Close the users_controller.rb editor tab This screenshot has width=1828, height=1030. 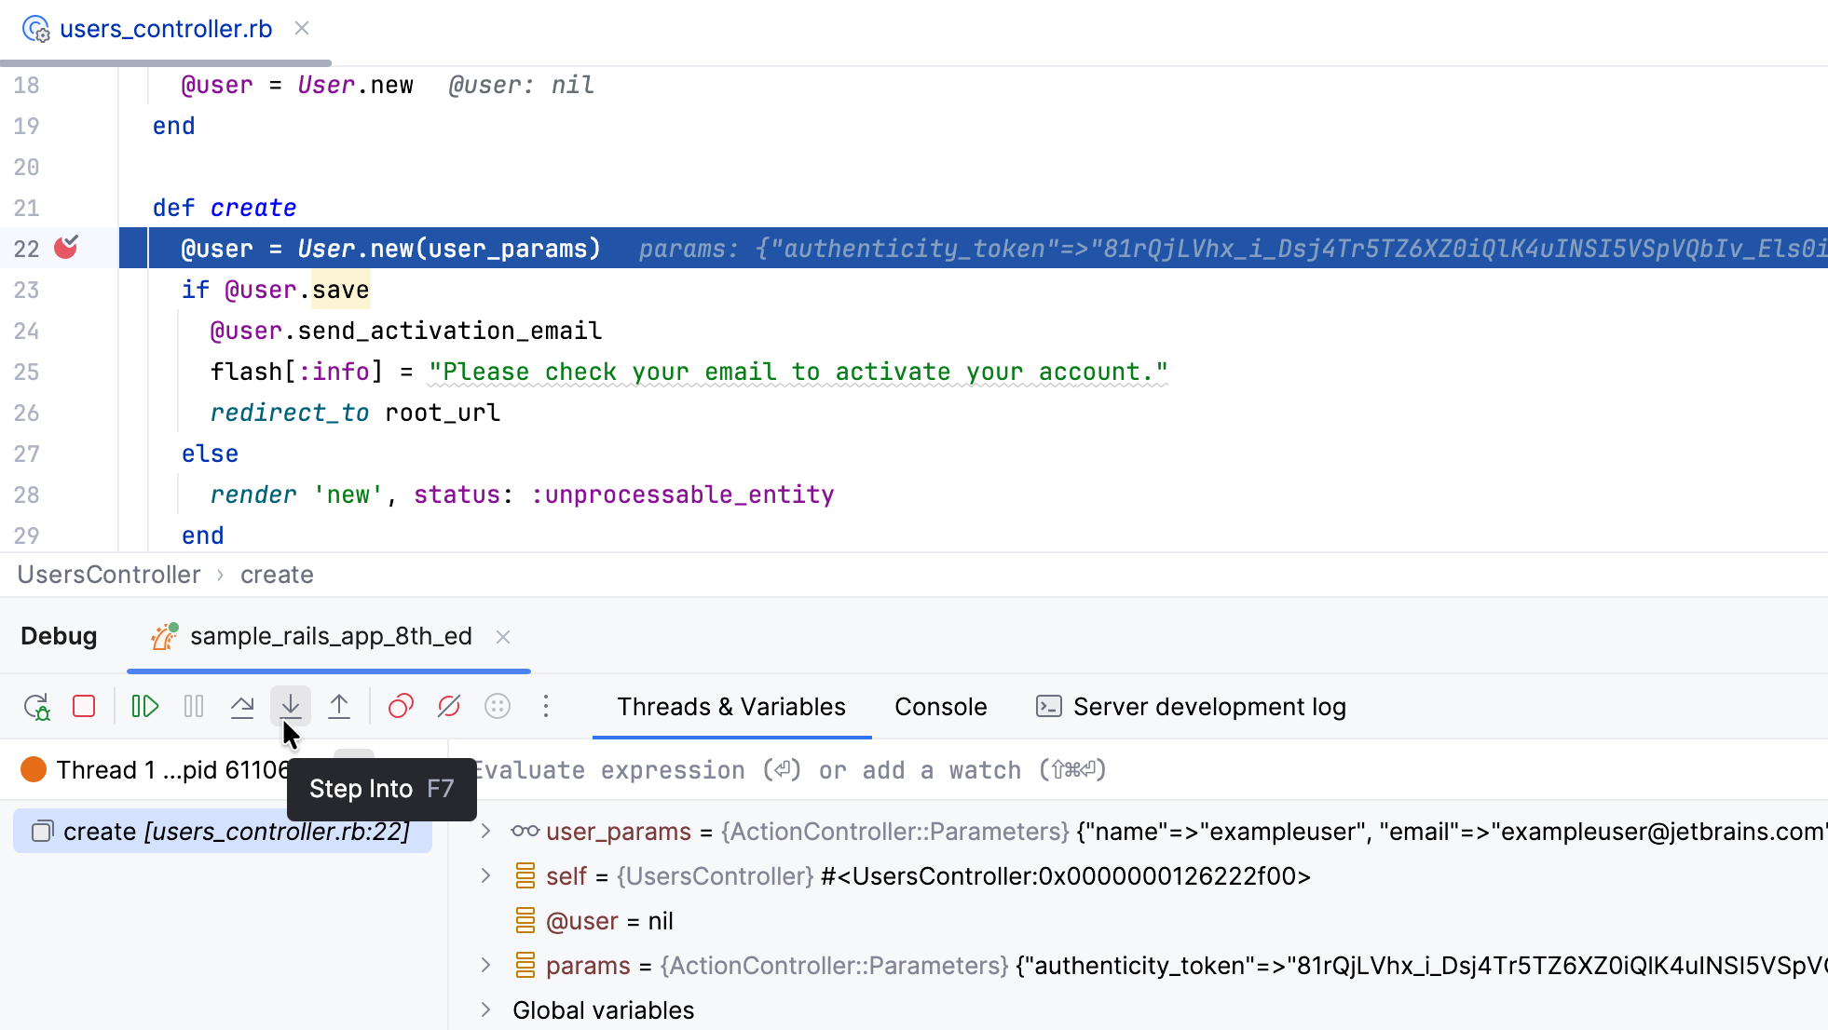pyautogui.click(x=302, y=28)
